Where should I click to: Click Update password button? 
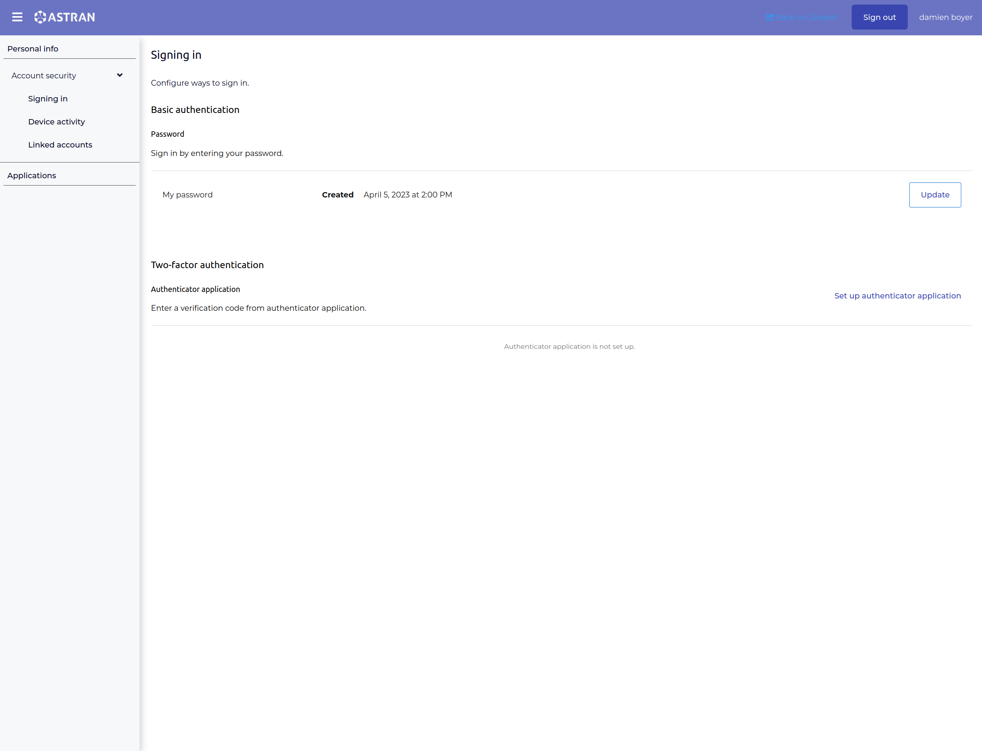click(935, 195)
